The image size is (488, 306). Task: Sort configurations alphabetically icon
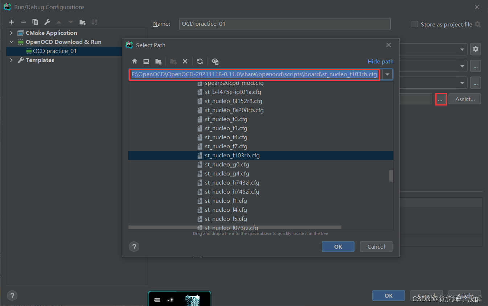tap(94, 22)
